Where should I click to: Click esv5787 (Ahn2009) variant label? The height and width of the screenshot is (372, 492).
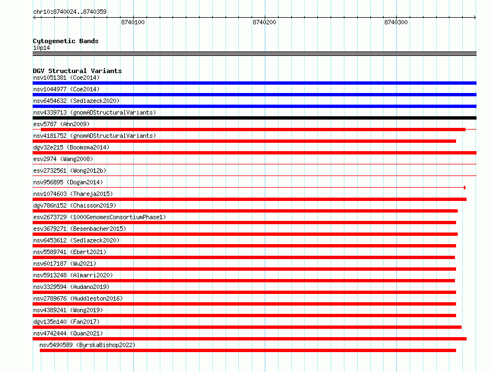point(61,124)
